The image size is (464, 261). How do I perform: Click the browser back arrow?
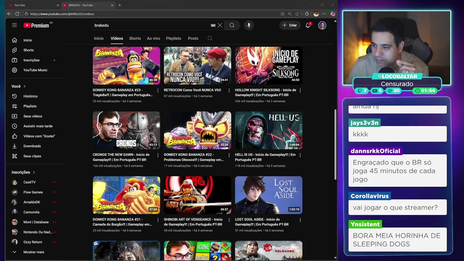click(x=9, y=14)
